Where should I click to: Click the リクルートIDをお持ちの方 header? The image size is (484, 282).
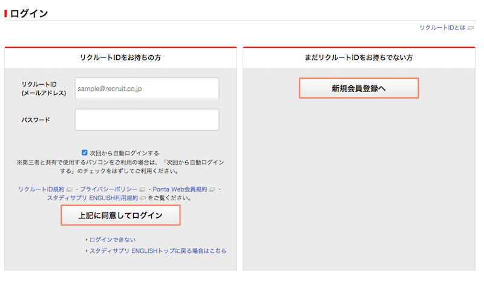coord(120,57)
